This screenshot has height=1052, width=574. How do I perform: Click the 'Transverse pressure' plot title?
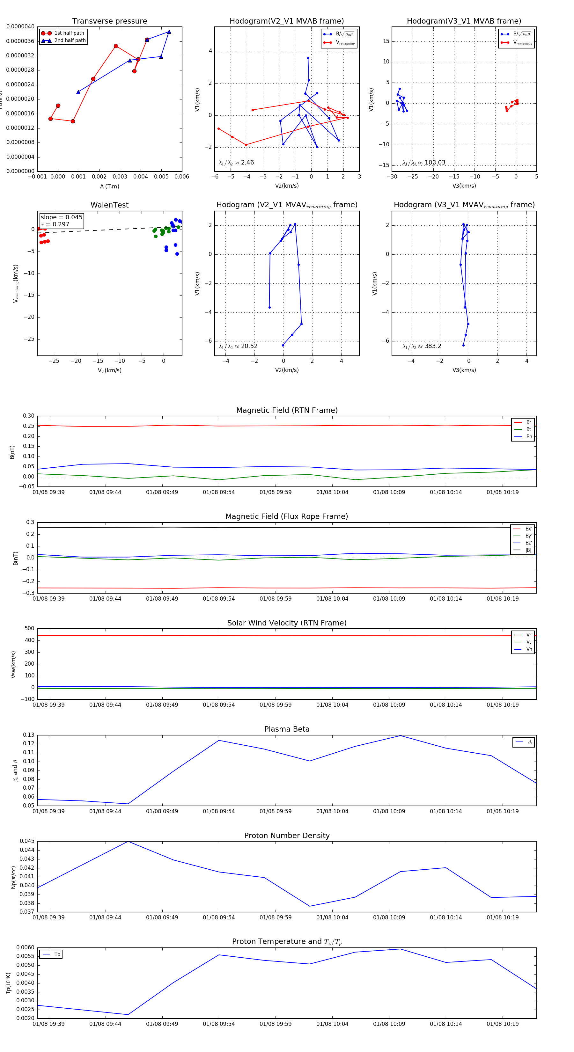109,21
